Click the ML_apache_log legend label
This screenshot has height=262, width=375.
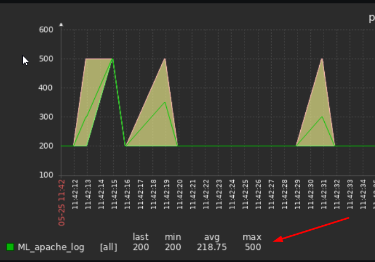tap(51, 247)
